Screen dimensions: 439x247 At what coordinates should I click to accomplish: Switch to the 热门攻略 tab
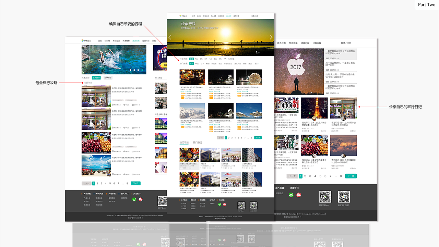(x=184, y=143)
